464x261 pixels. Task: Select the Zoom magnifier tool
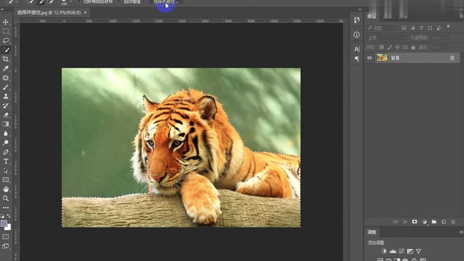click(x=6, y=198)
